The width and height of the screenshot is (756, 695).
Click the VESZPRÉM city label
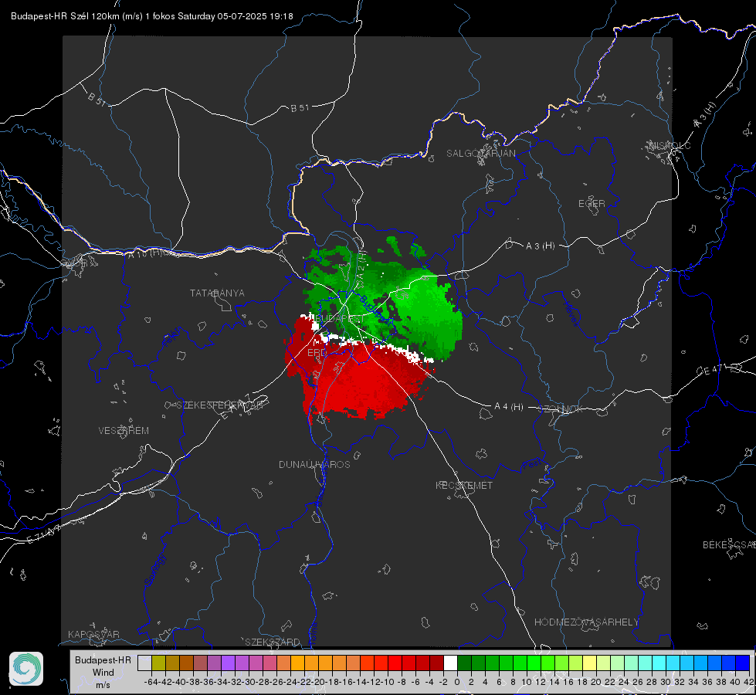pyautogui.click(x=124, y=431)
